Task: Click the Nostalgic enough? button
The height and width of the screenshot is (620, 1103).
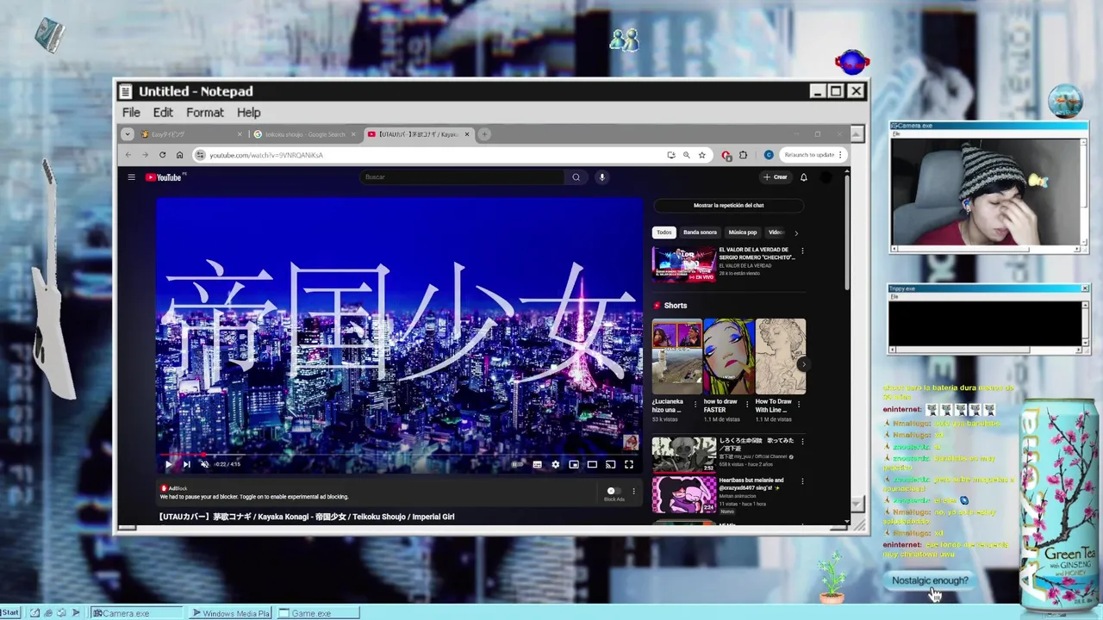Action: coord(930,580)
